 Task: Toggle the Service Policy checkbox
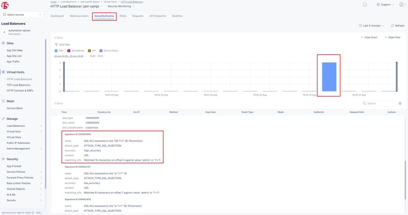[101, 51]
